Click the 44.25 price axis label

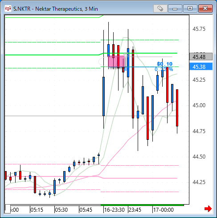pos(199,182)
